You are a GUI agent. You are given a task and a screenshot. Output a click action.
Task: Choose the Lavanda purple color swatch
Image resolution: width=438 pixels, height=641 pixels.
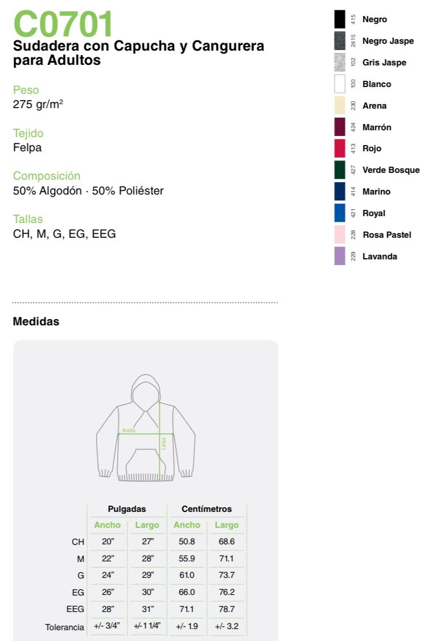pos(340,257)
